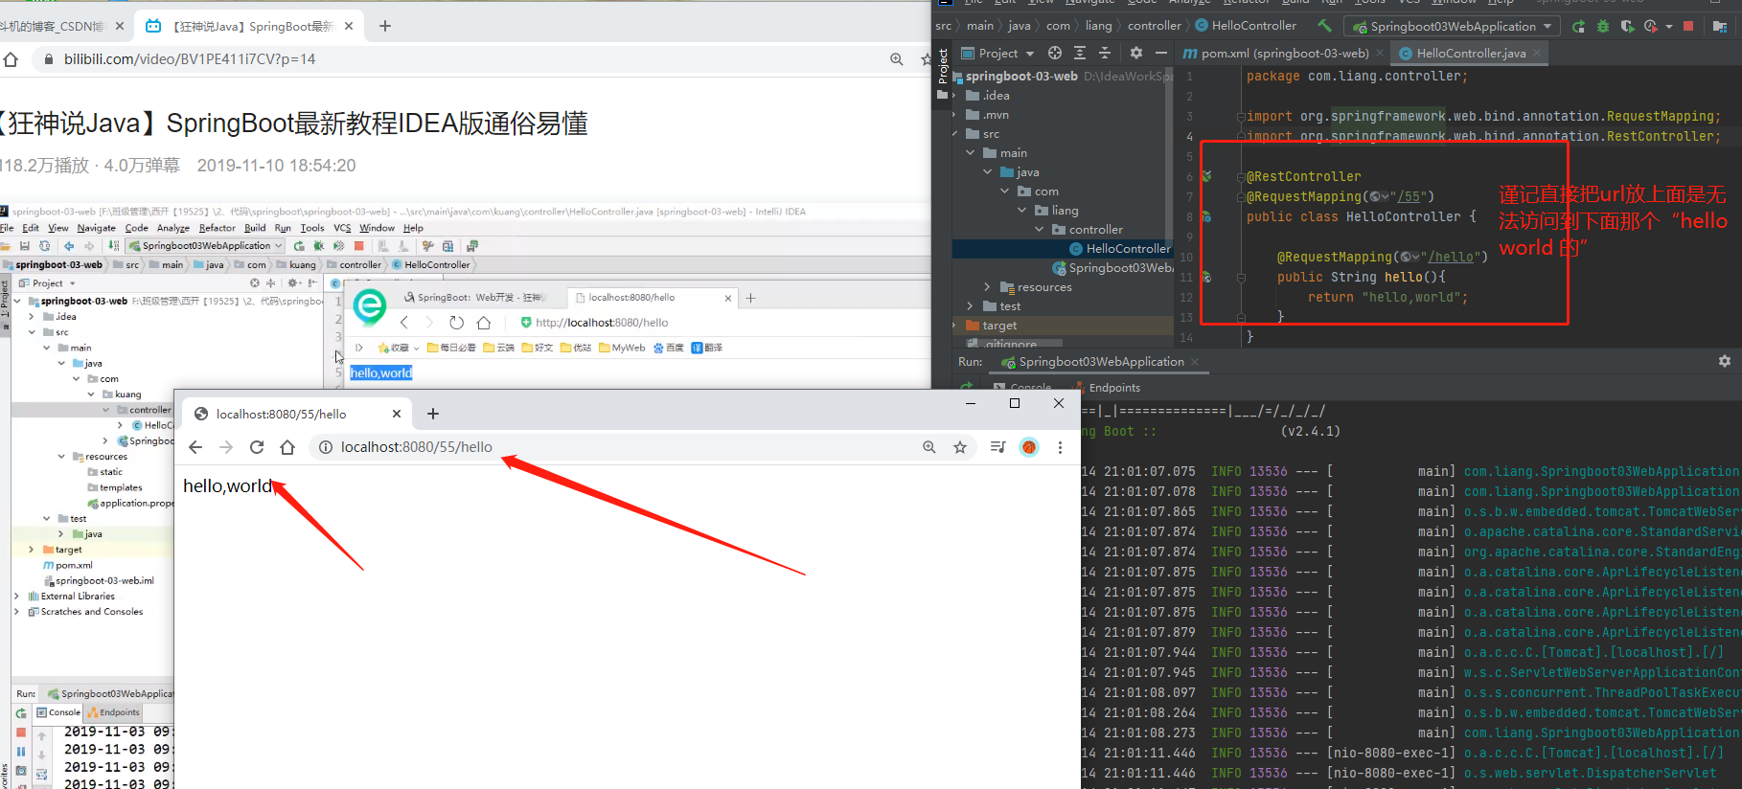The height and width of the screenshot is (789, 1742).
Task: Click the Expand All icon in Project panel
Action: click(1080, 53)
